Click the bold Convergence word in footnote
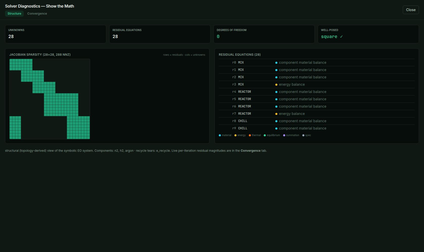The width and height of the screenshot is (424, 252). pos(250,151)
